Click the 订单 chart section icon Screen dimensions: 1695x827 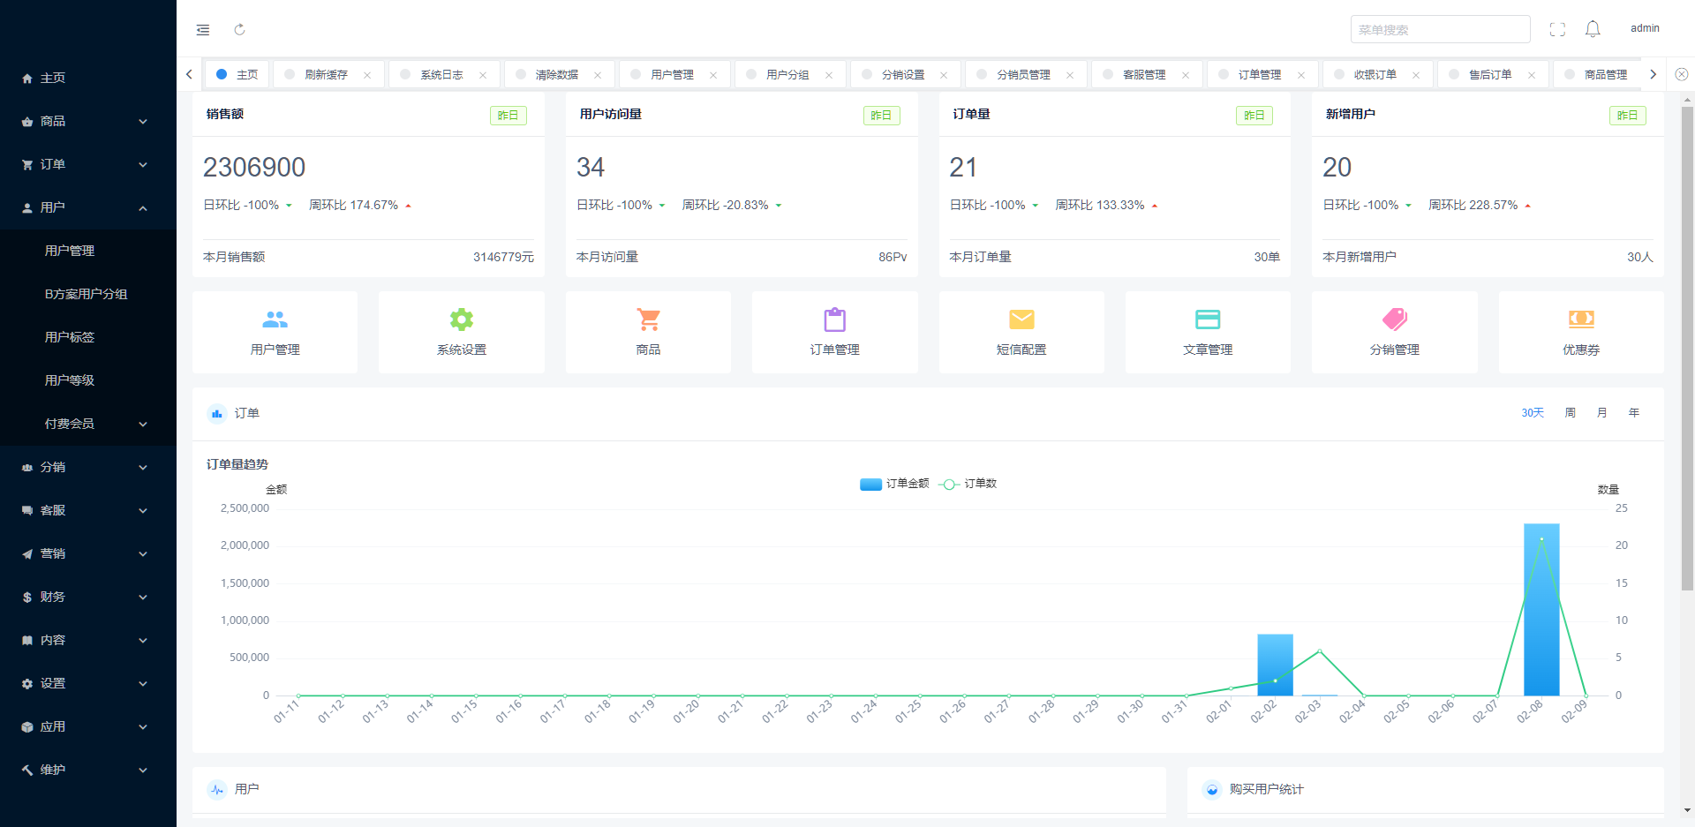pos(217,413)
